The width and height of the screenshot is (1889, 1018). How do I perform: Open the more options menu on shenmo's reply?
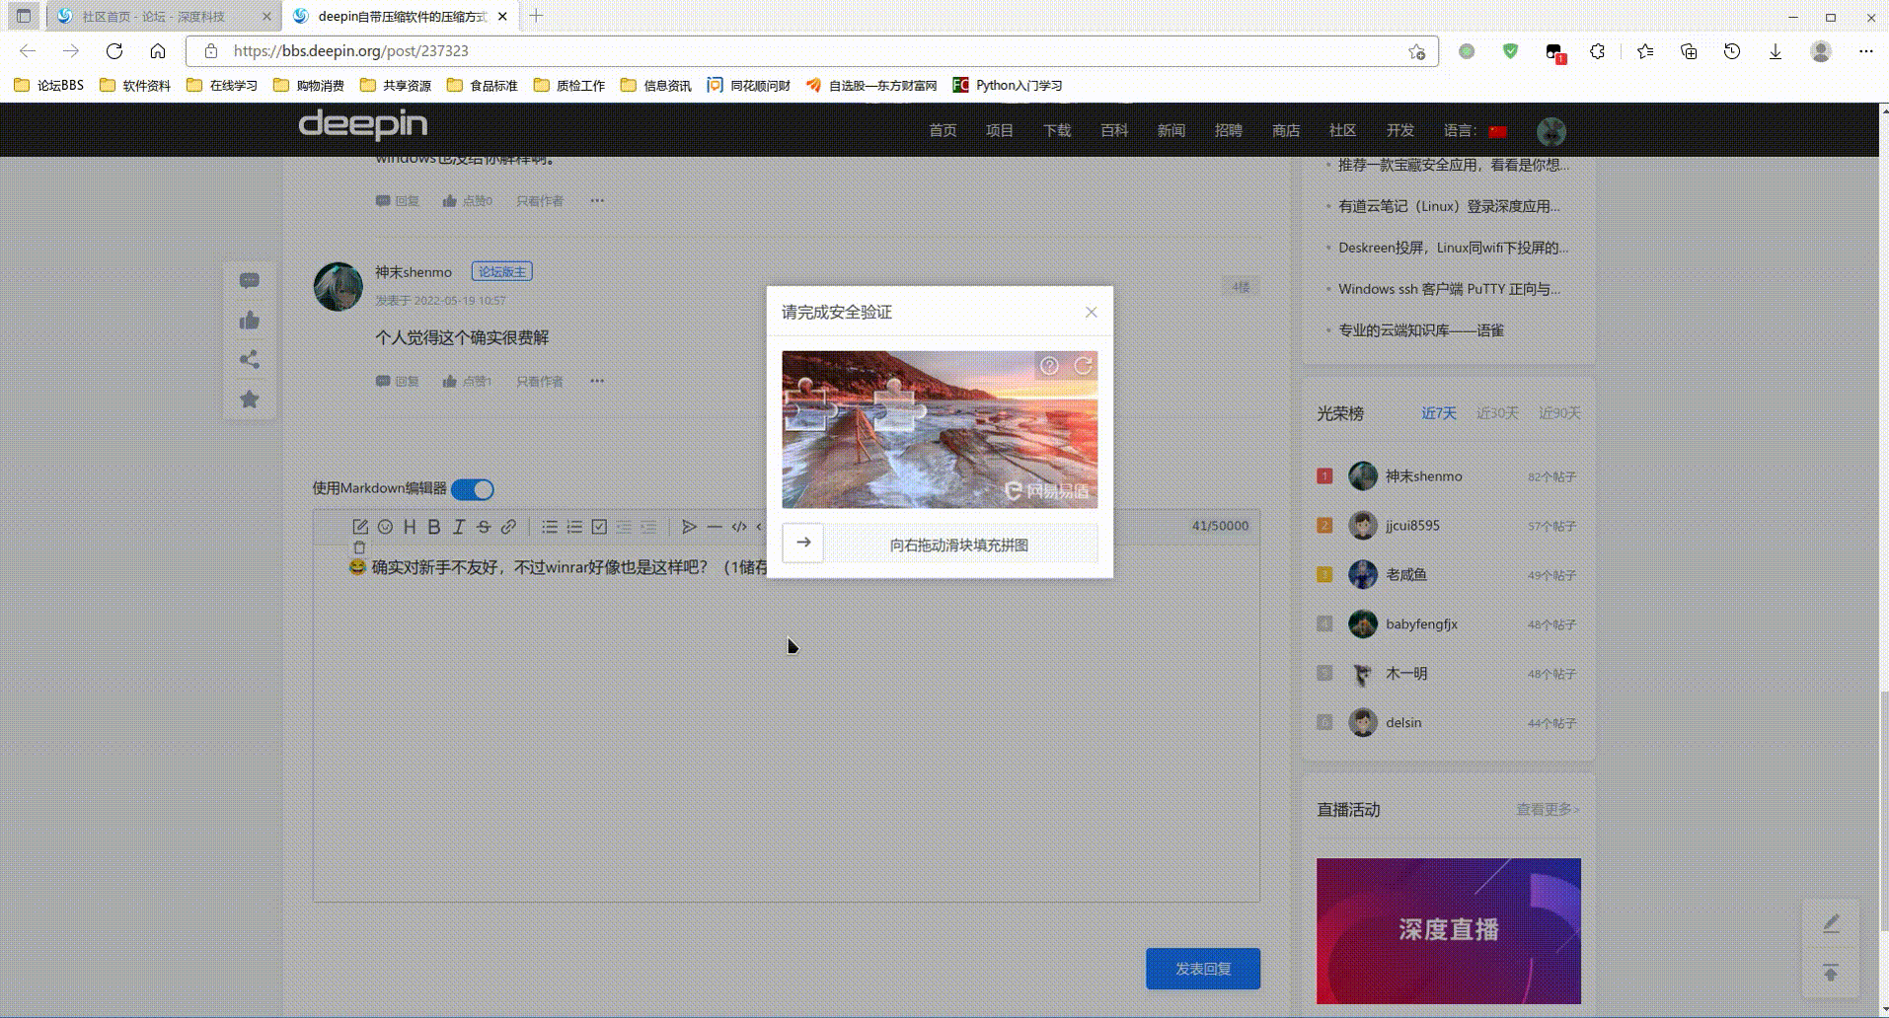[x=598, y=381]
